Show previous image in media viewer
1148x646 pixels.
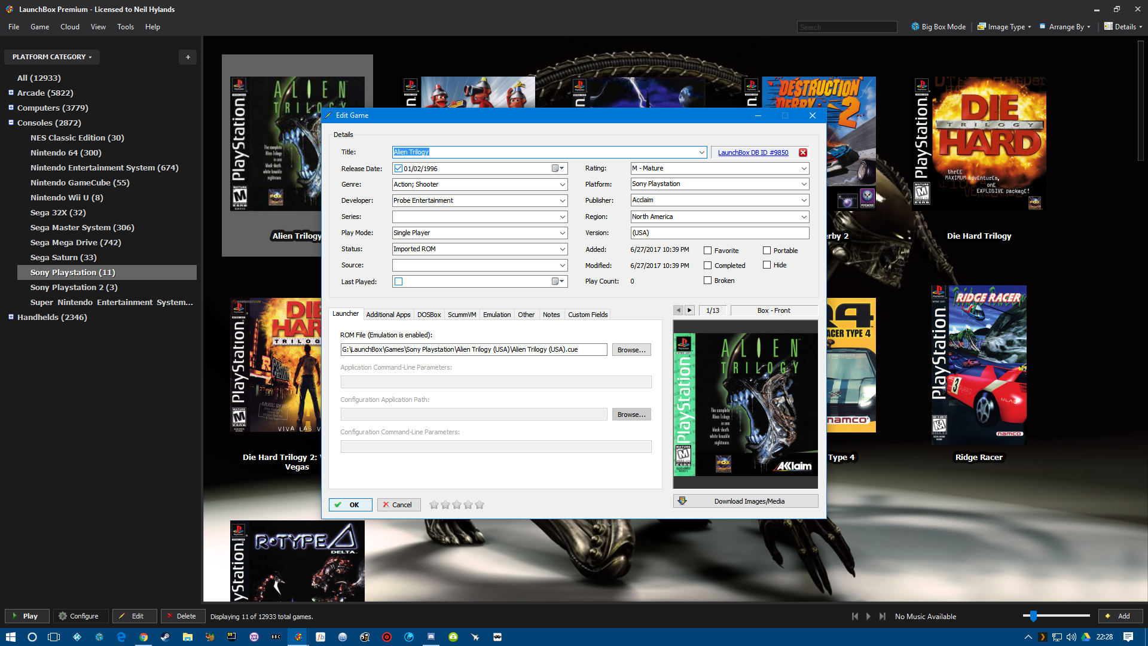[678, 310]
